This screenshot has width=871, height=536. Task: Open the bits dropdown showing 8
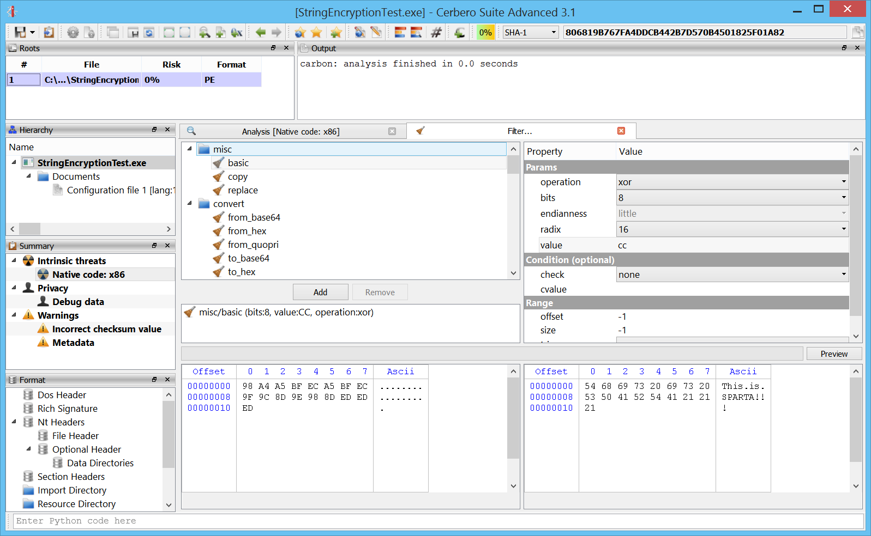tap(732, 198)
